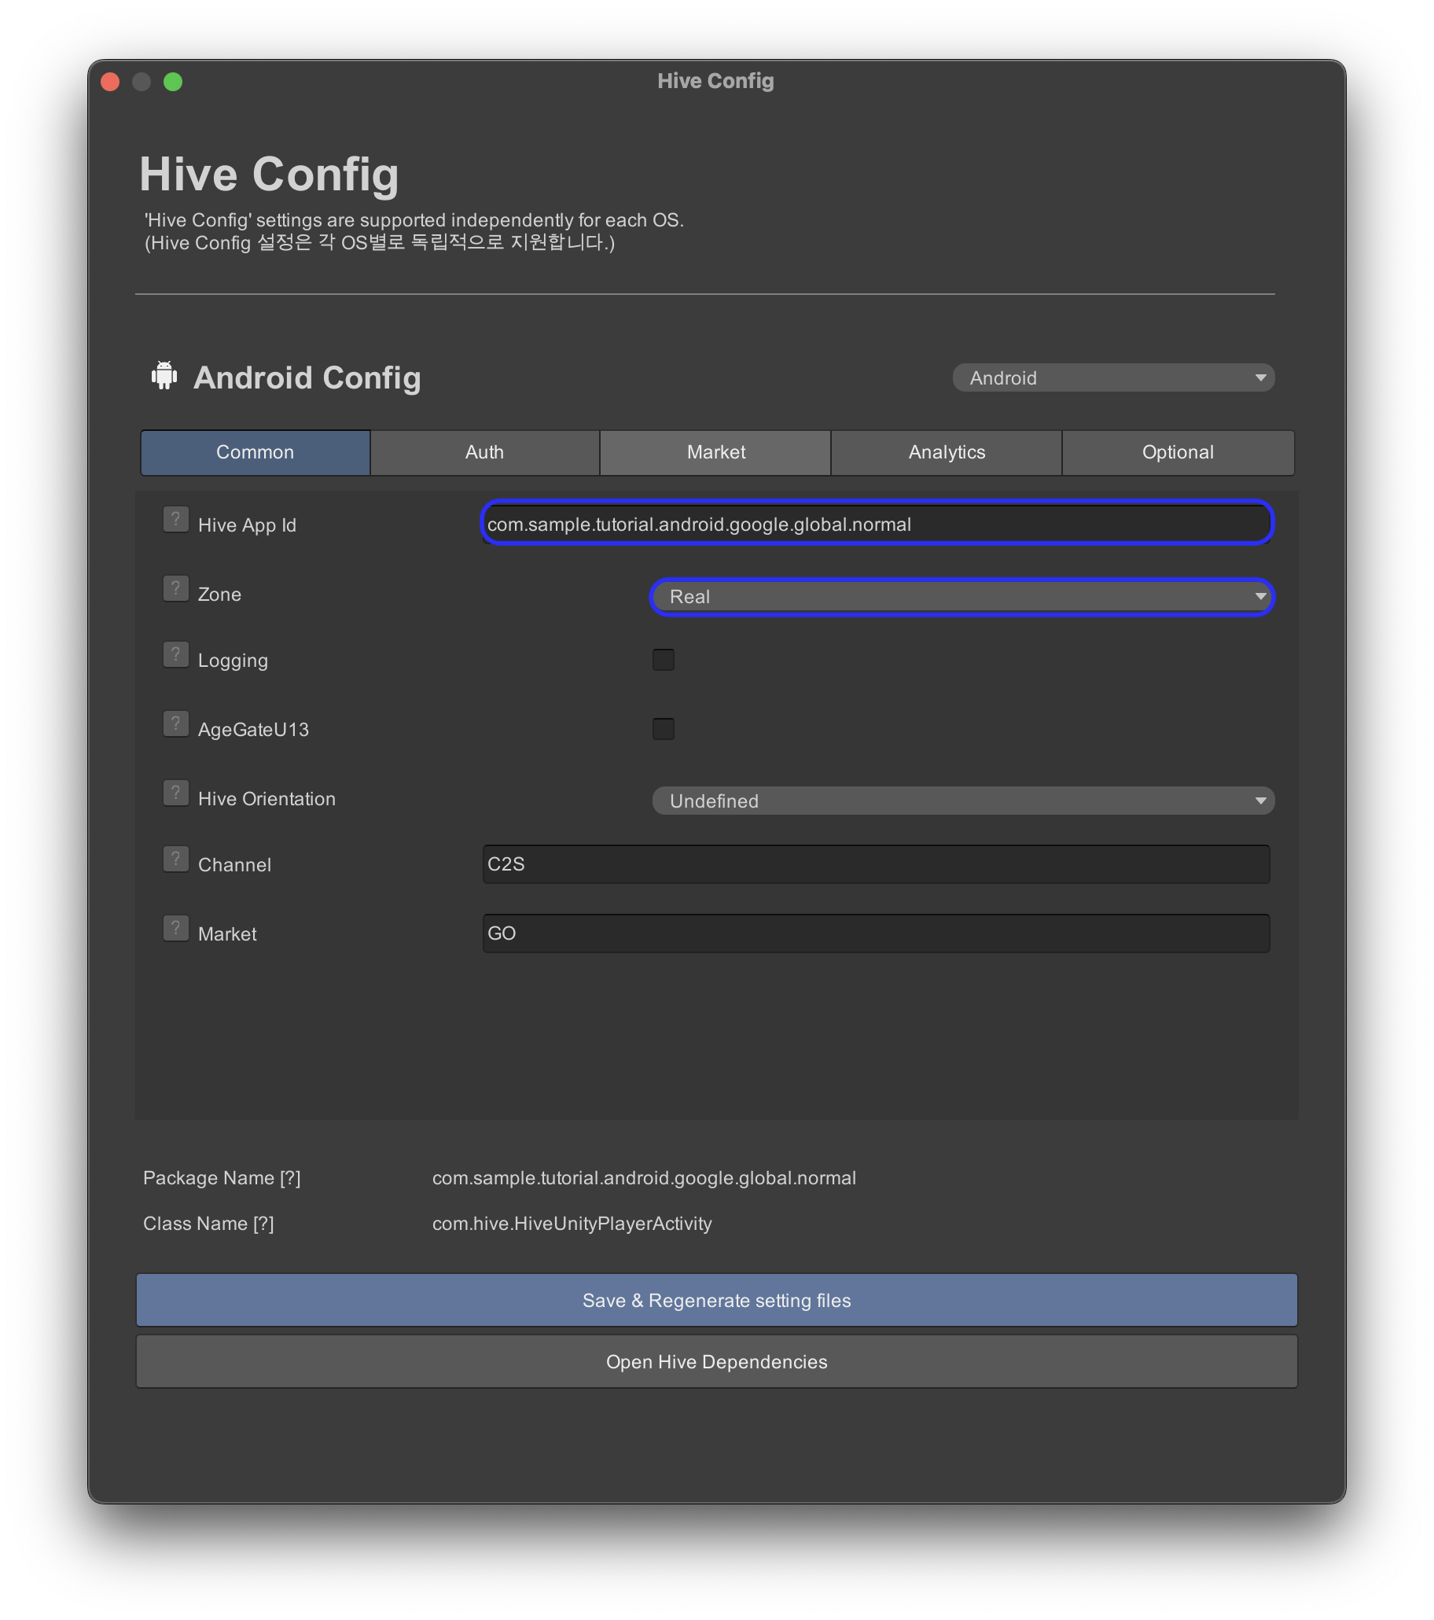Viewport: 1434px width, 1620px height.
Task: Click the Channel help question icon
Action: coord(175,860)
